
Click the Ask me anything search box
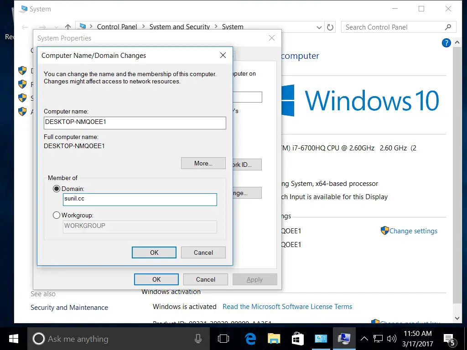click(x=119, y=339)
